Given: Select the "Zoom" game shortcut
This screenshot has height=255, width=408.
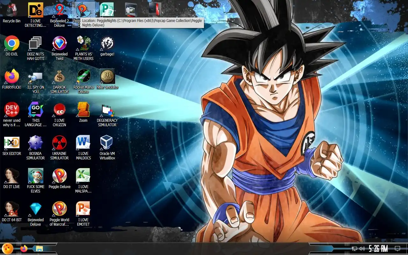Looking at the screenshot, I should [84, 112].
